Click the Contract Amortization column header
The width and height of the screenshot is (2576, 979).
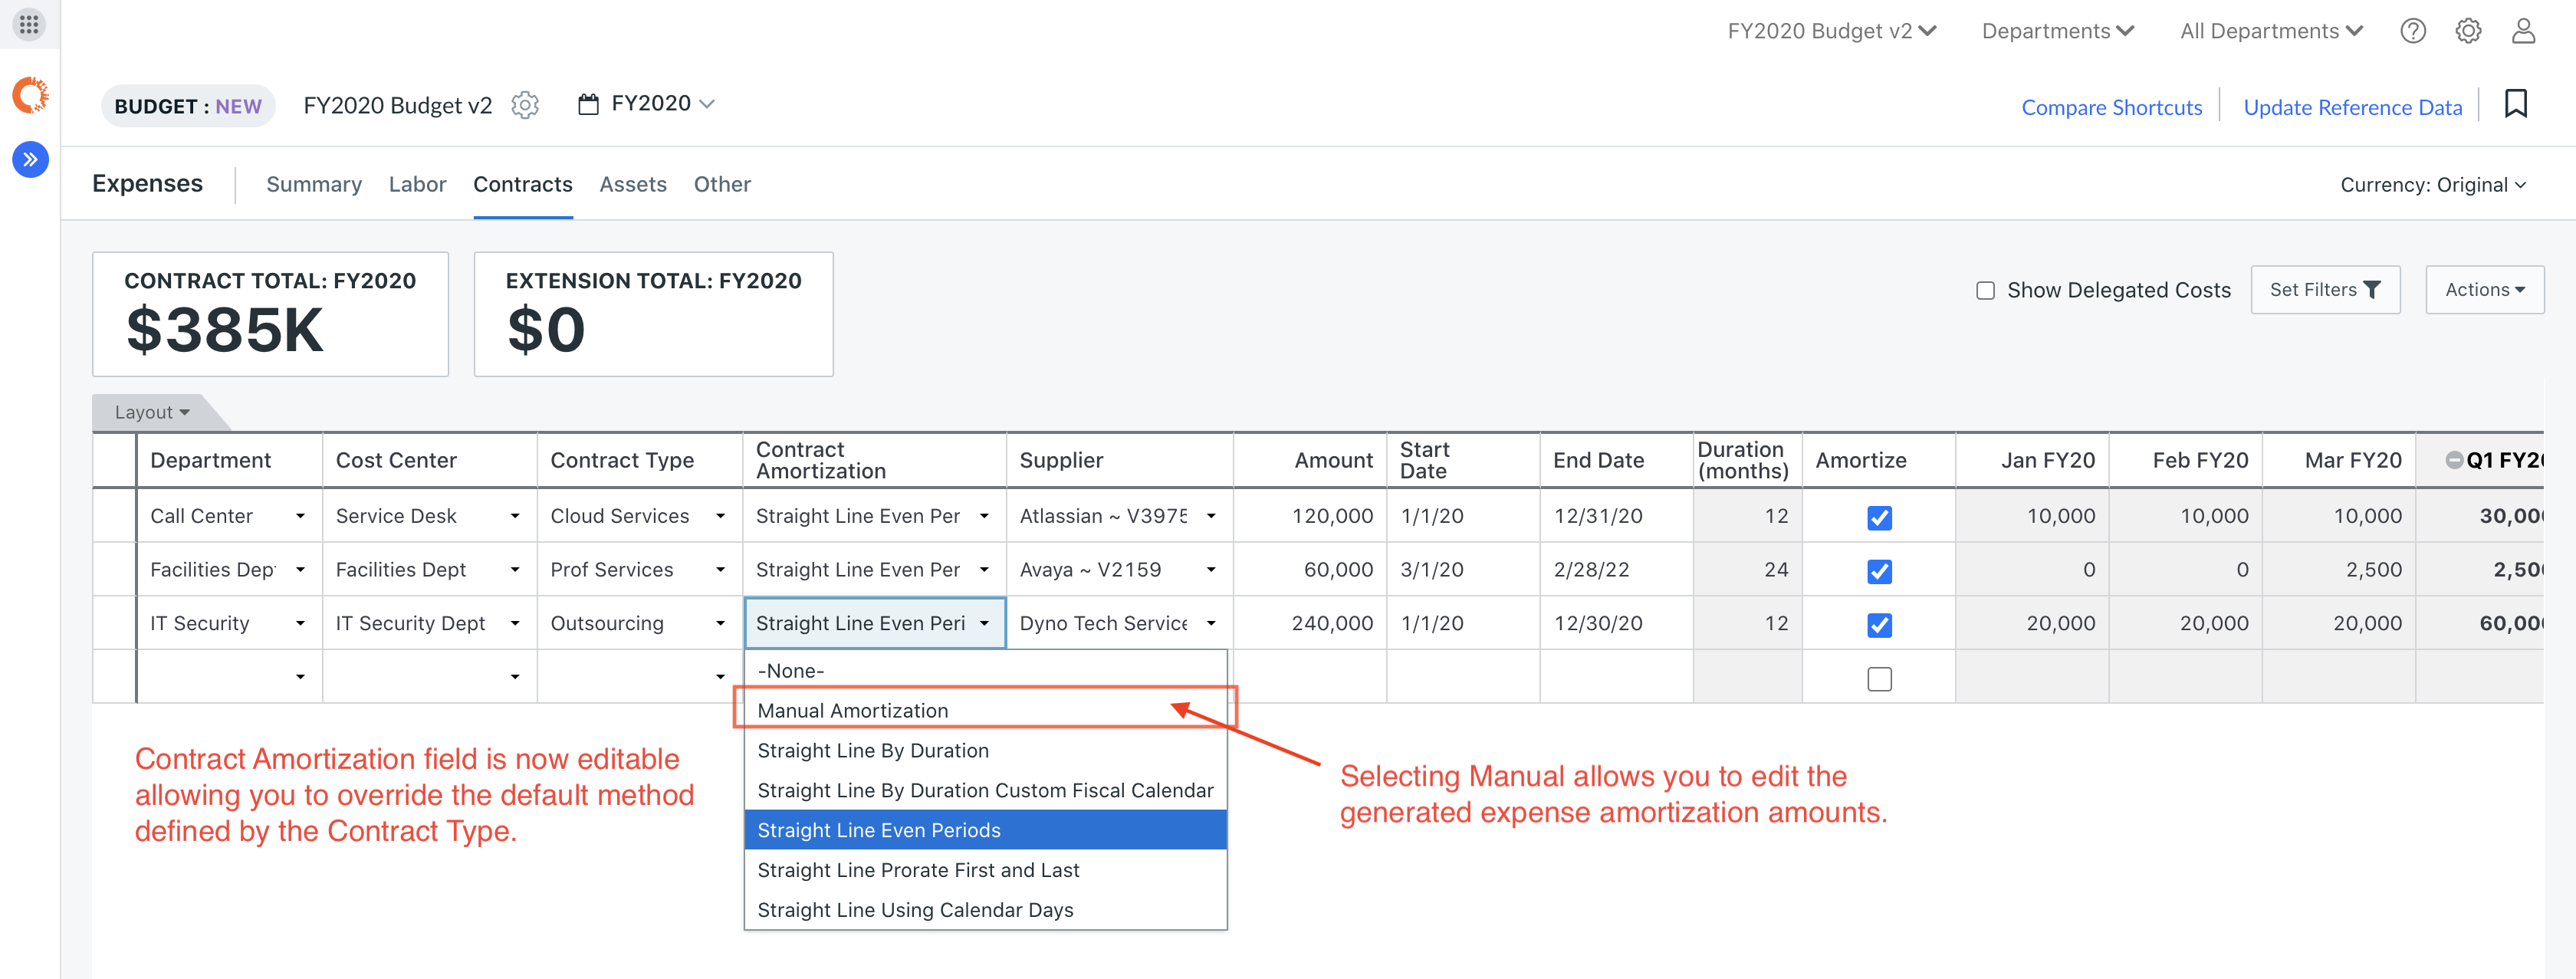[874, 460]
